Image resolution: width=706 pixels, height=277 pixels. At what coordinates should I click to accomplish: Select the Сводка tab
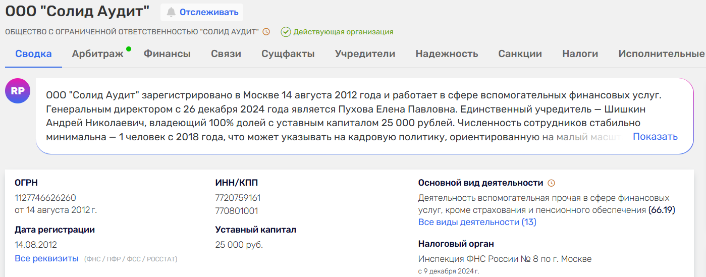33,54
